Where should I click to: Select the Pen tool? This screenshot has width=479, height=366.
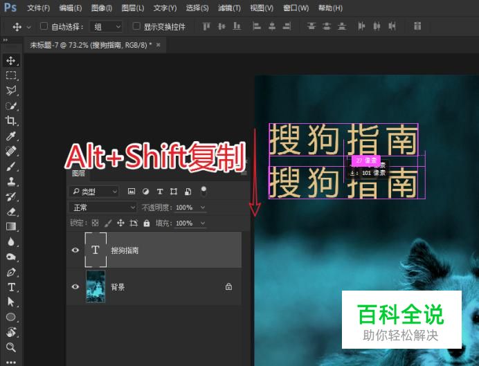coord(11,272)
